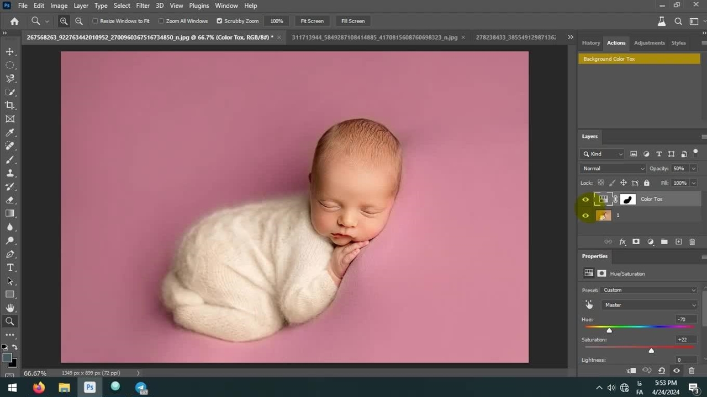This screenshot has width=707, height=397.
Task: Select the Crop tool
Action: coord(10,105)
